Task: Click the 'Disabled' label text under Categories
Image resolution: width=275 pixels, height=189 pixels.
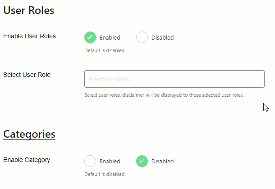Action: pyautogui.click(x=163, y=161)
